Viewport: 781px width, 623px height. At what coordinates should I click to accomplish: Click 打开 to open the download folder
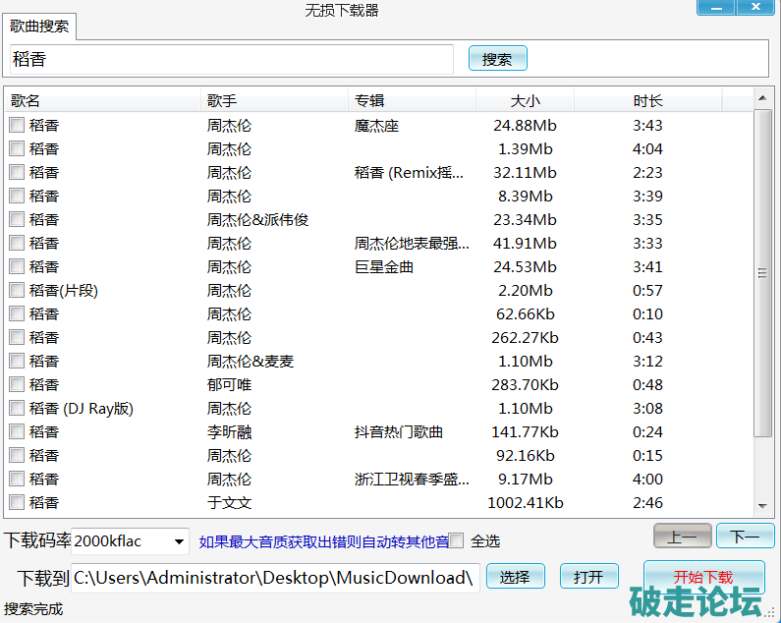click(x=588, y=577)
